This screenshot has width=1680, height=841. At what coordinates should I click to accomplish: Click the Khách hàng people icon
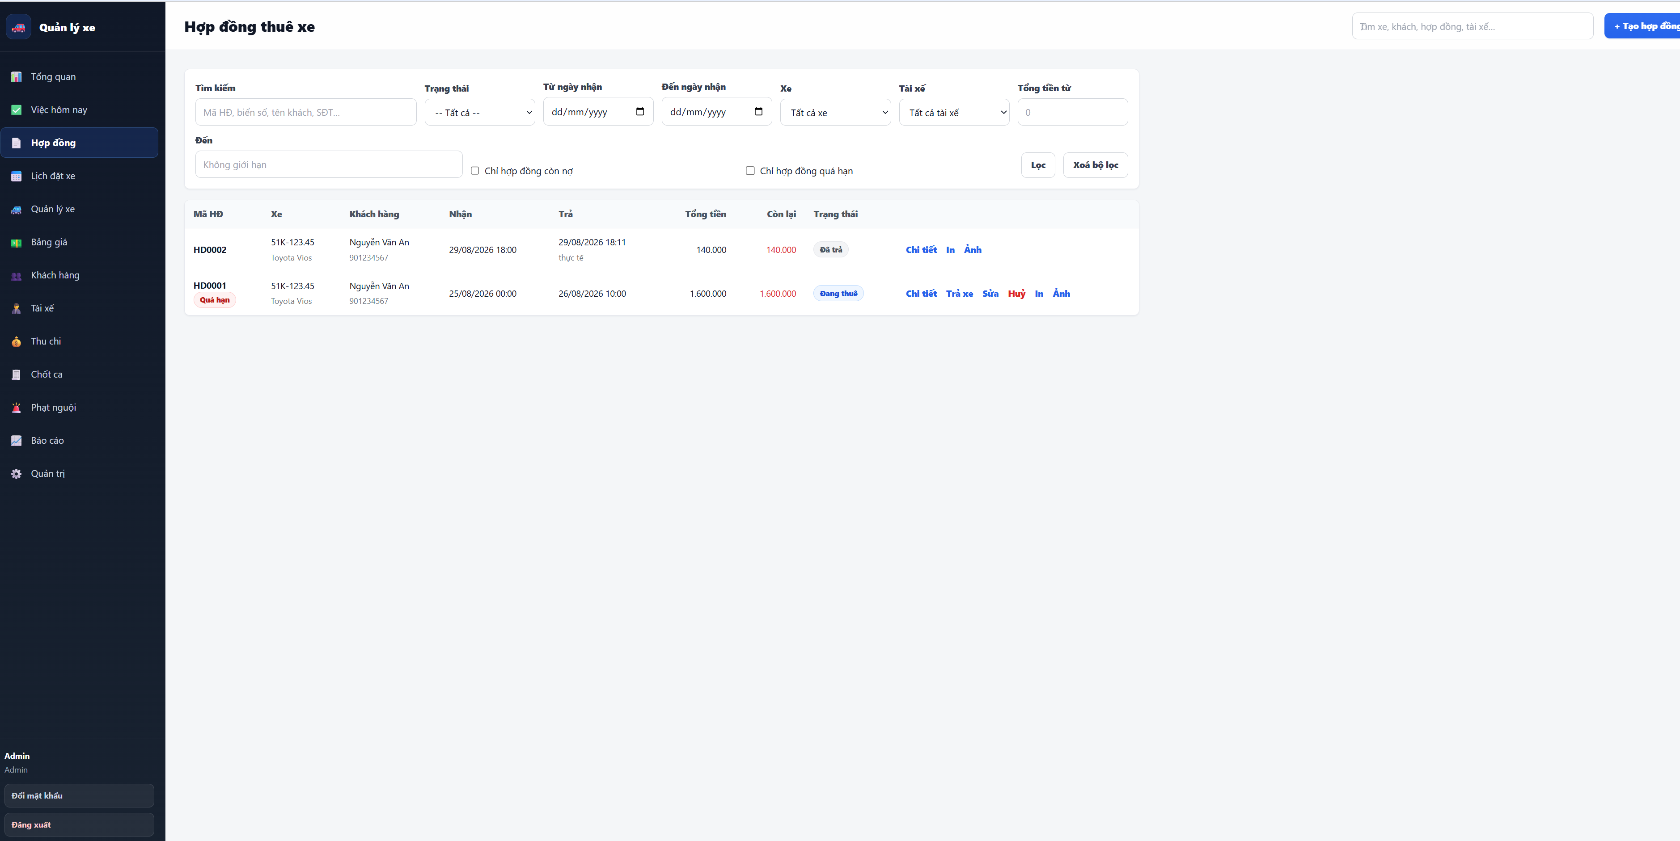(16, 276)
